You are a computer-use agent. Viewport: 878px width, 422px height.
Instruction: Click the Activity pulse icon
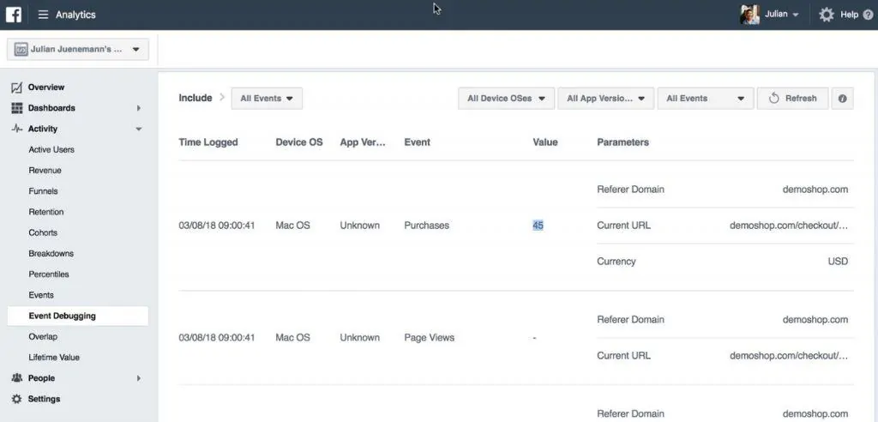pyautogui.click(x=17, y=129)
